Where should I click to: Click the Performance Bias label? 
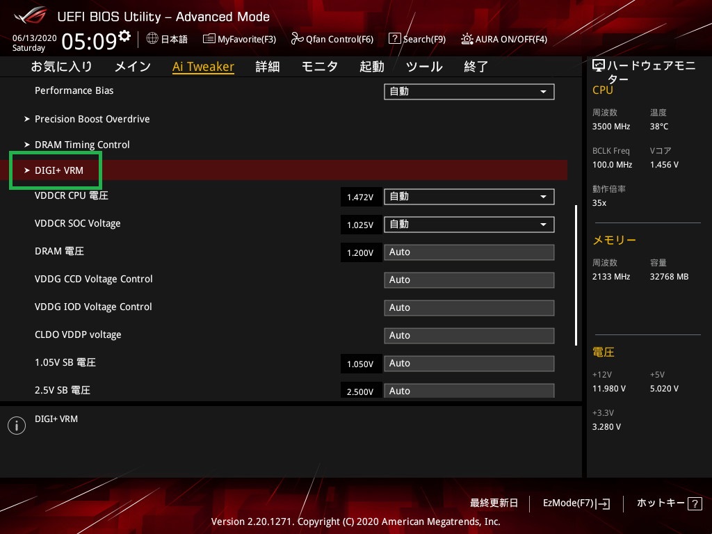pyautogui.click(x=74, y=90)
